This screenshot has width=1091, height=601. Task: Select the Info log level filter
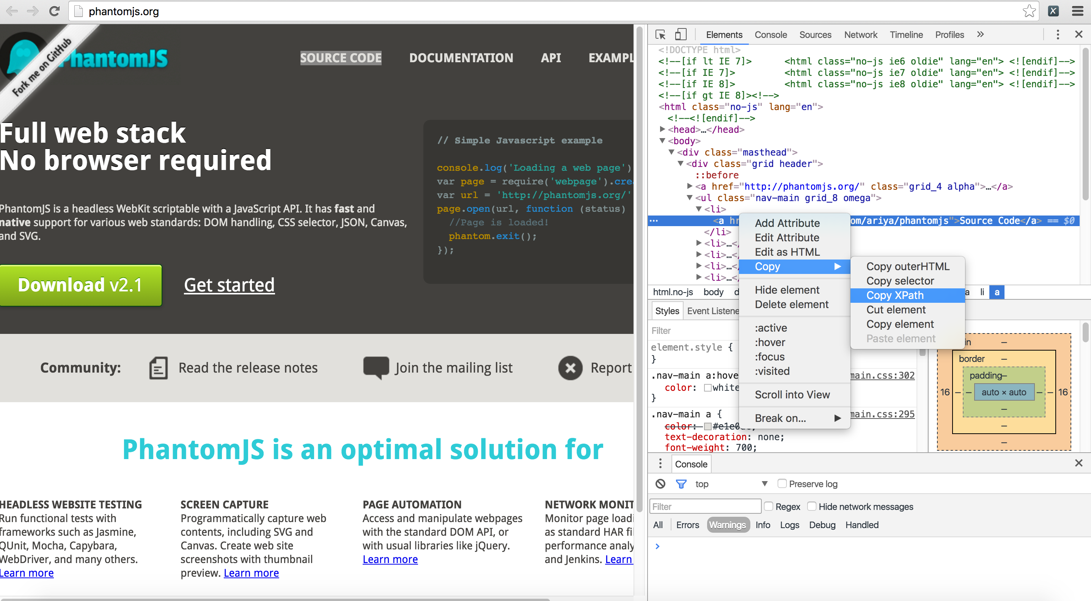coord(763,525)
